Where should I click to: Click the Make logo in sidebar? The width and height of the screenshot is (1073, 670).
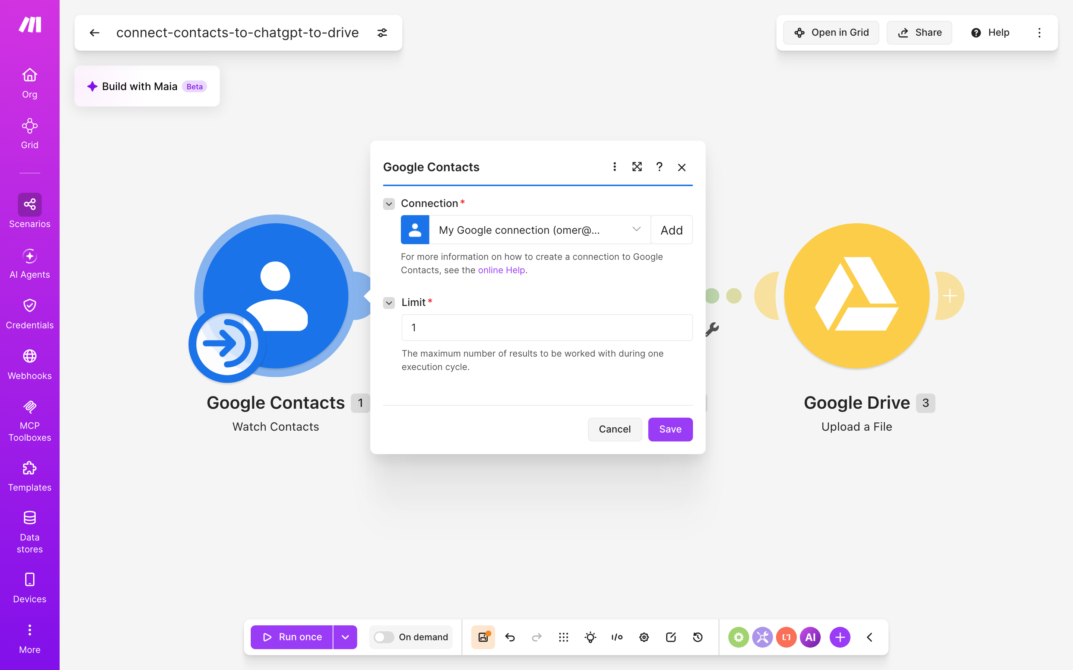click(30, 25)
